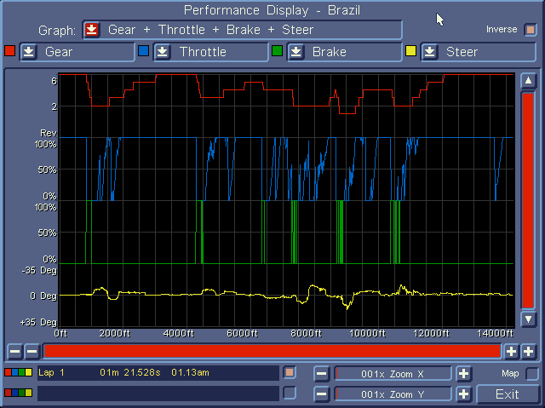Increase Zoom Y with the plus button
This screenshot has height=408, width=545.
point(463,394)
